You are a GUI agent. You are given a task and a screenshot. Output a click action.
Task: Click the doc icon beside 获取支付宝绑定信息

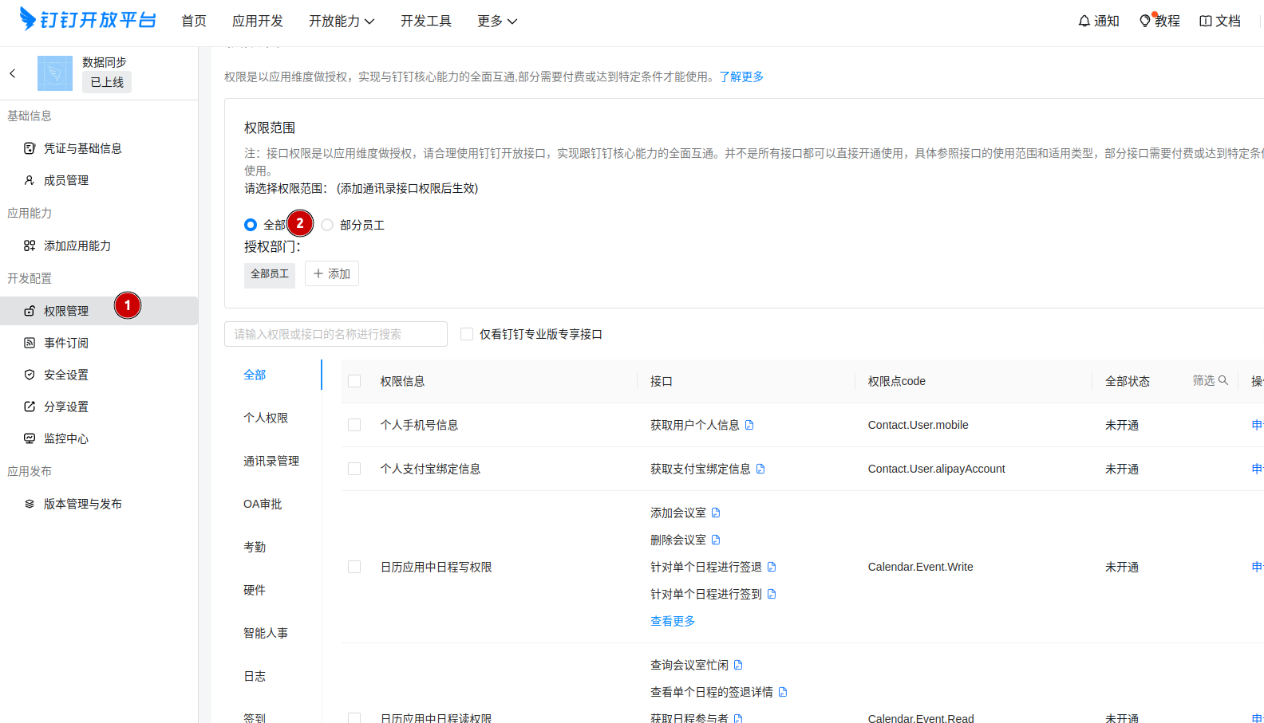coord(760,470)
